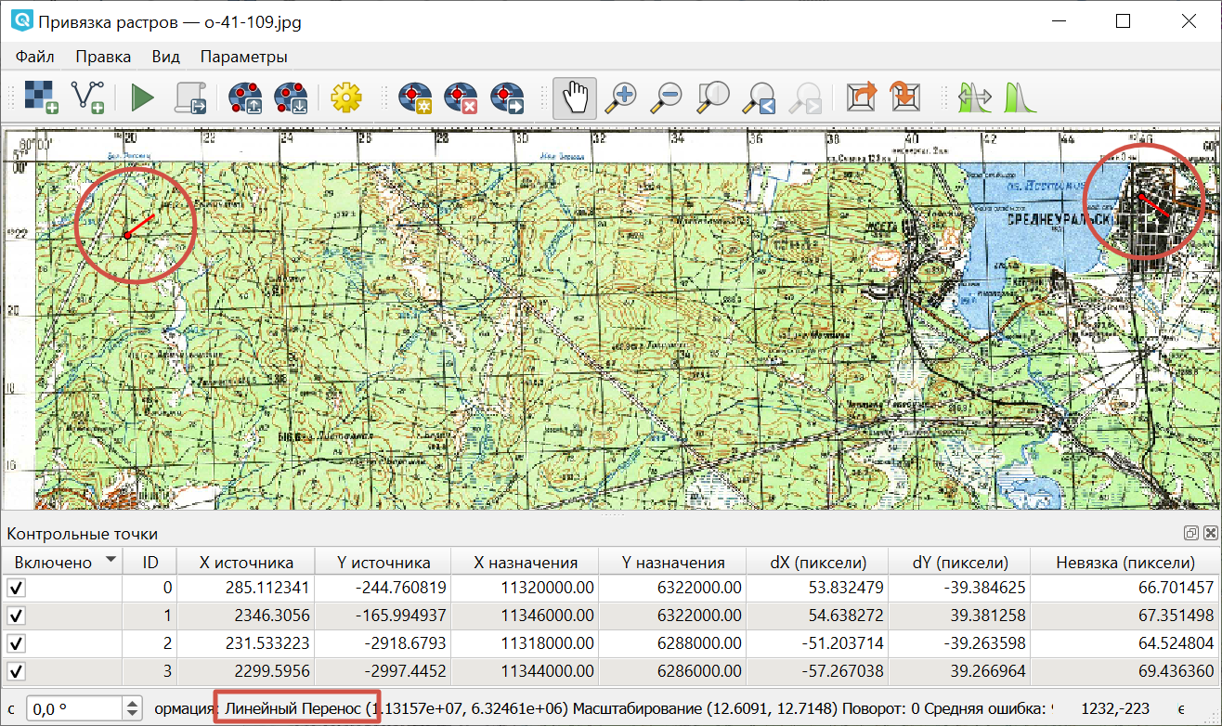Select cell 6286000.00 in Y назначения
This screenshot has height=726, width=1222.
pos(673,670)
